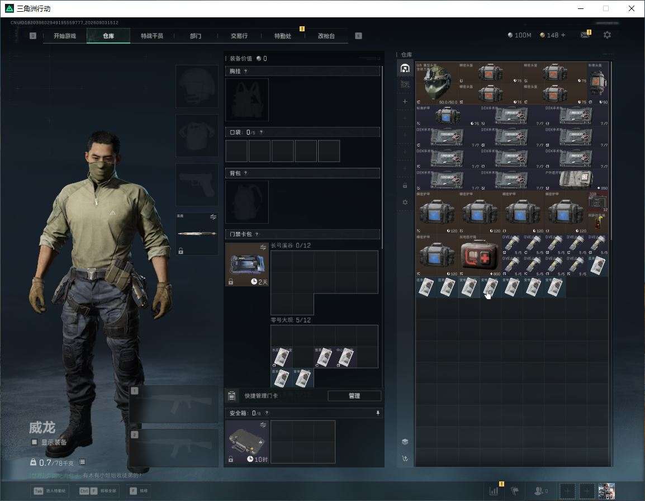The width and height of the screenshot is (645, 501).
Task: Click the equipment panel vertical scrollbar
Action: [x=382, y=157]
